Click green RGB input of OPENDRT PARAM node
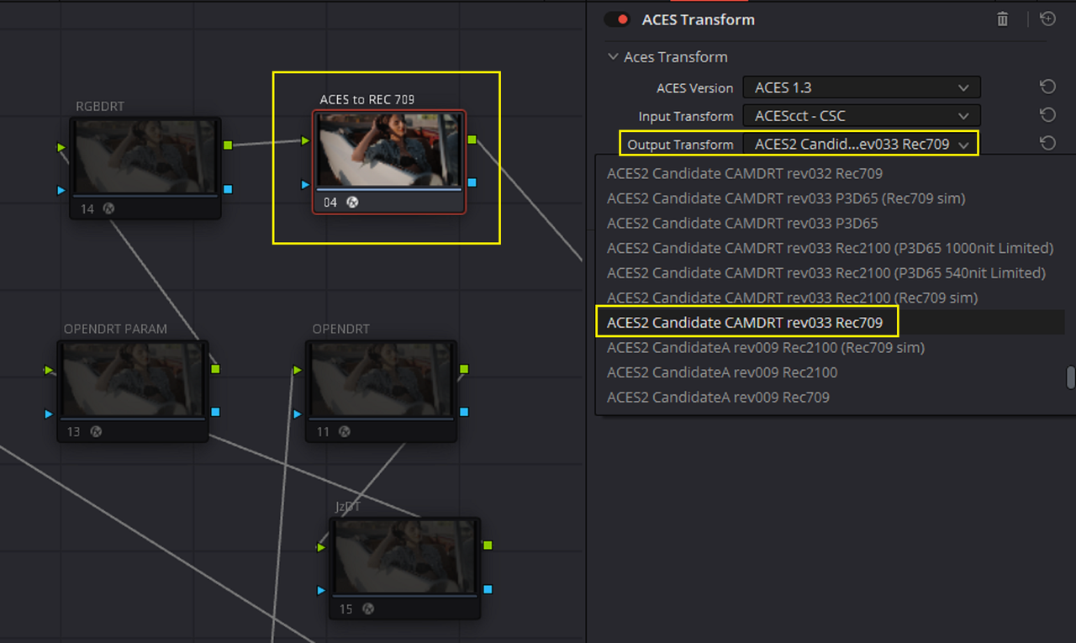Viewport: 1076px width, 643px height. (x=49, y=370)
